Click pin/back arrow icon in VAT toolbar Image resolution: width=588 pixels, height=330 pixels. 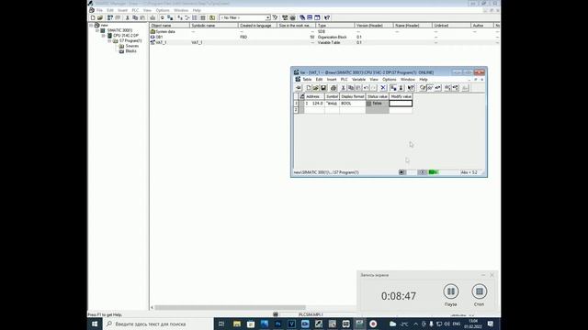click(299, 88)
